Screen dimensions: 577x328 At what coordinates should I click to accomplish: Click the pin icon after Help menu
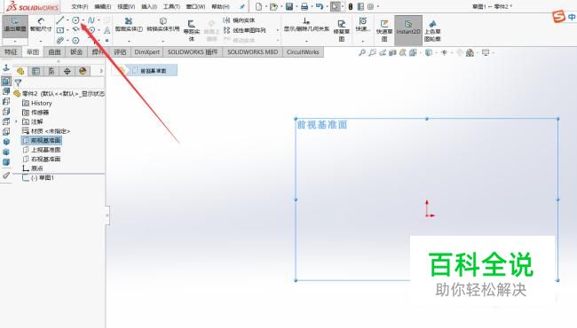point(242,6)
